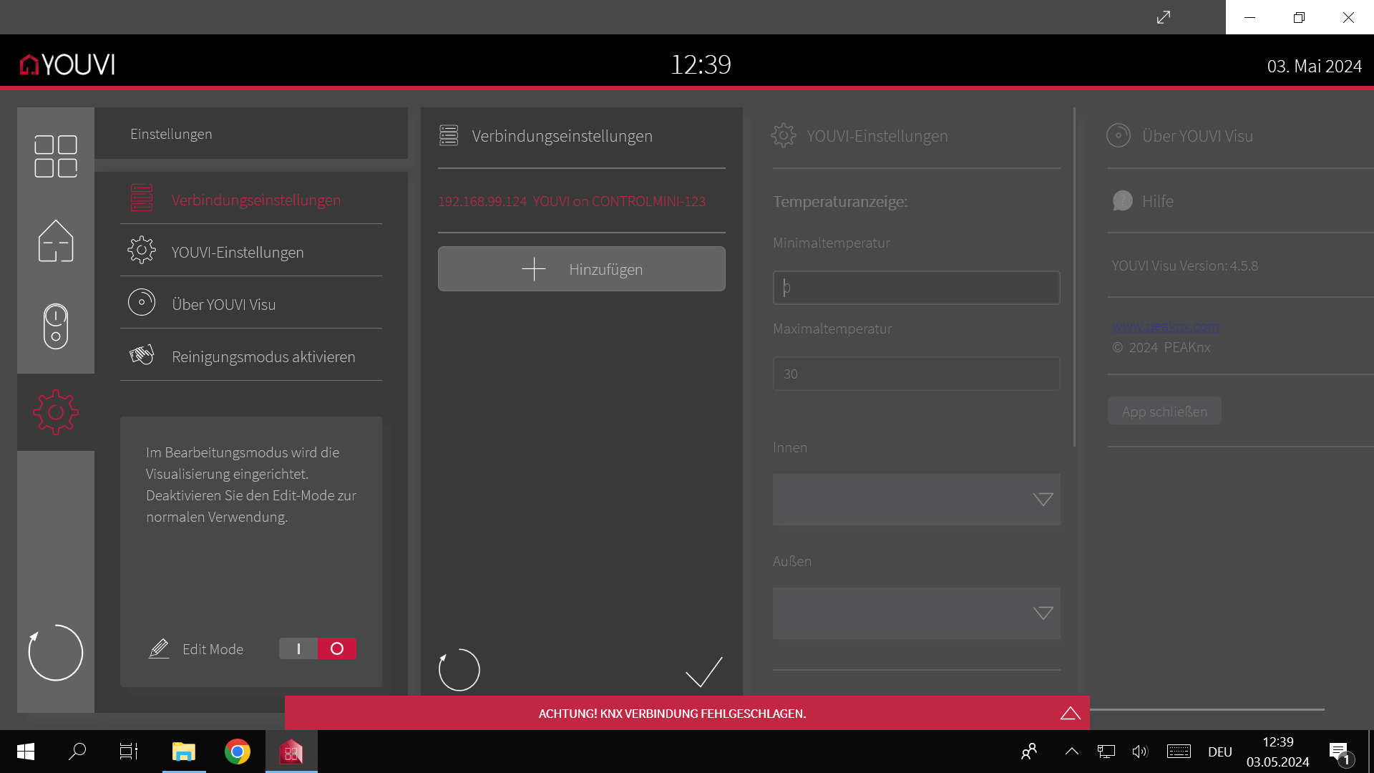The width and height of the screenshot is (1374, 773).
Task: Open the Windows Start menu
Action: pos(26,752)
